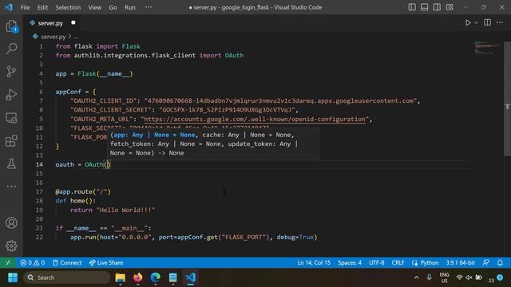511x287 pixels.
Task: Expand the breadcrumb ellipsis segment
Action: [76, 37]
